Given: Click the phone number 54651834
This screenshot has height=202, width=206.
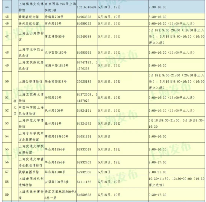Looking at the screenshot, I should (84, 136).
